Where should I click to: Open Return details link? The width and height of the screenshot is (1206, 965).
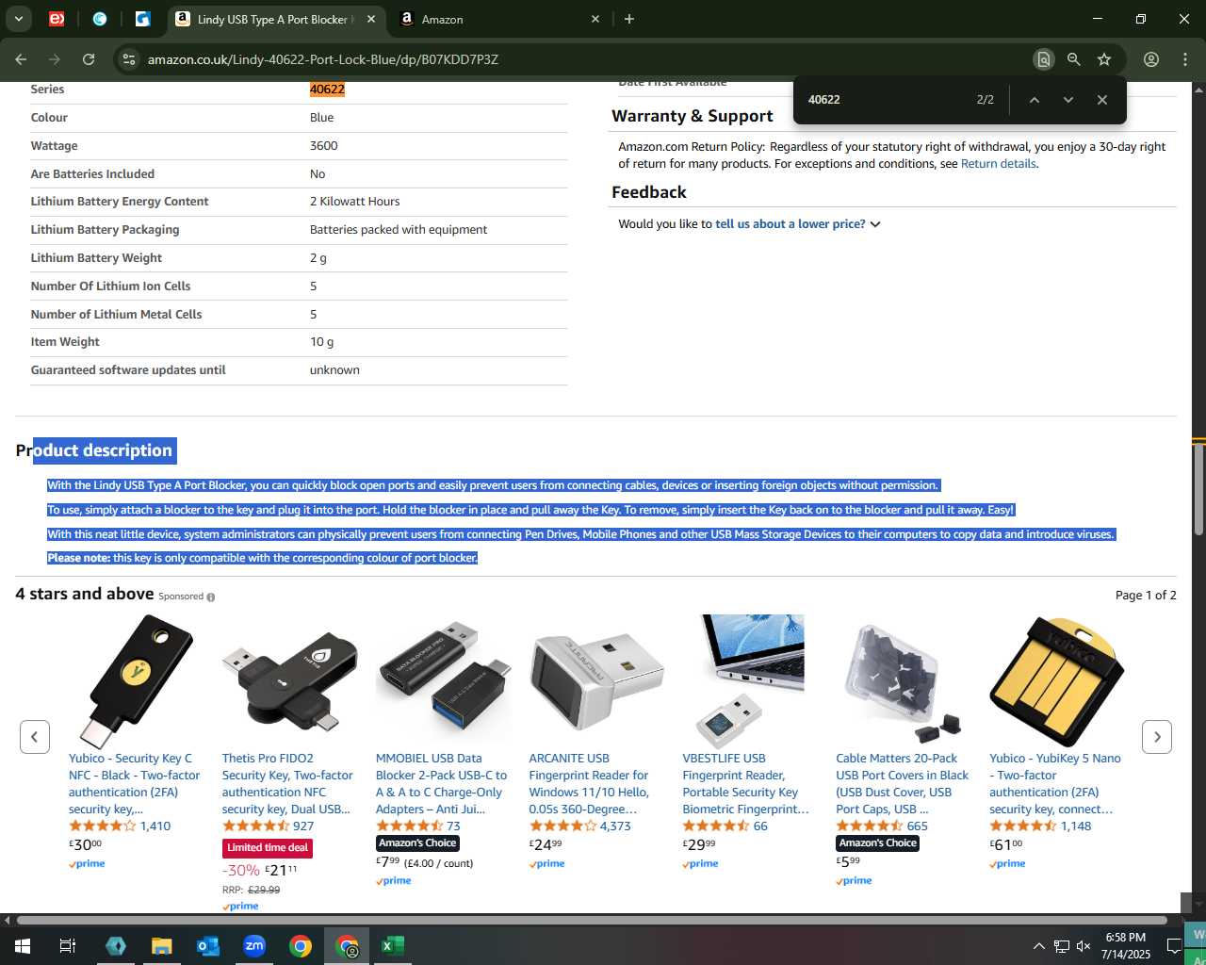coord(999,164)
